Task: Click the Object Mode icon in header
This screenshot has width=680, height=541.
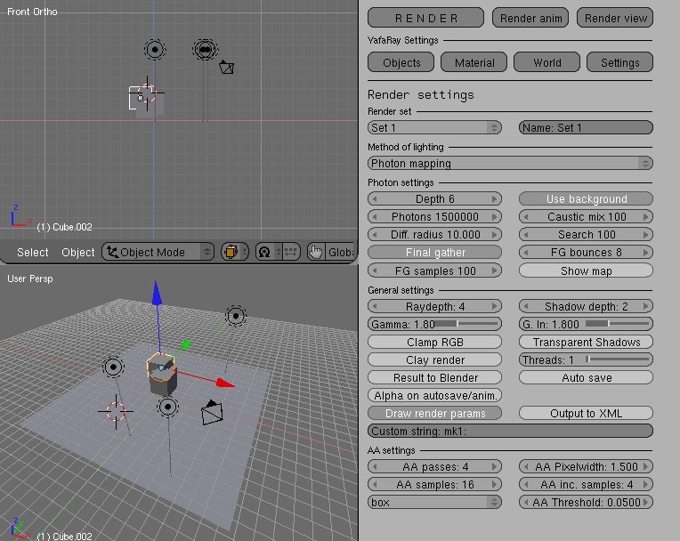Action: 112,252
